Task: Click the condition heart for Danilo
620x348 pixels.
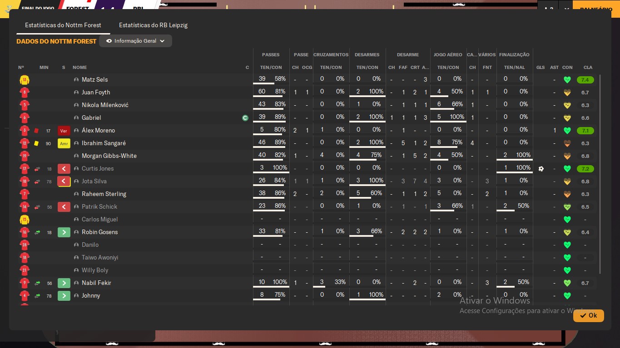Action: coord(567,245)
